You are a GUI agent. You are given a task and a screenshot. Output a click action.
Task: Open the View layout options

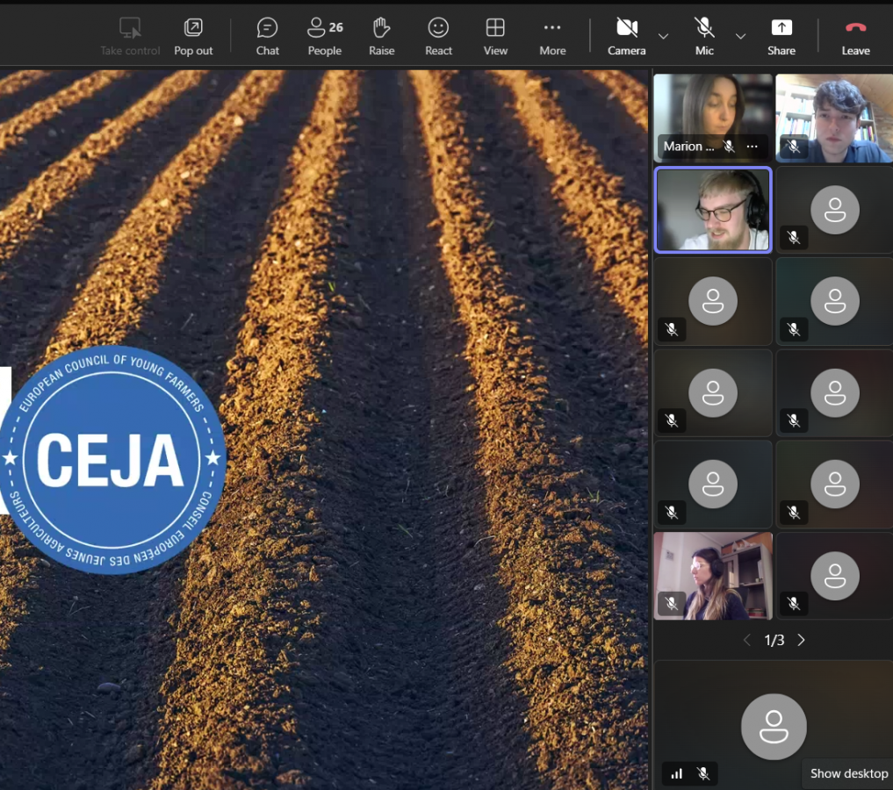495,36
